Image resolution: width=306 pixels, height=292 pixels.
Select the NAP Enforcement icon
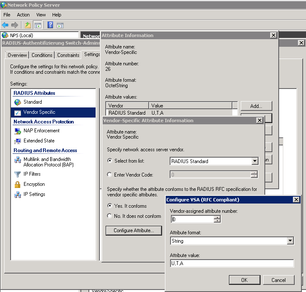[x=18, y=131]
